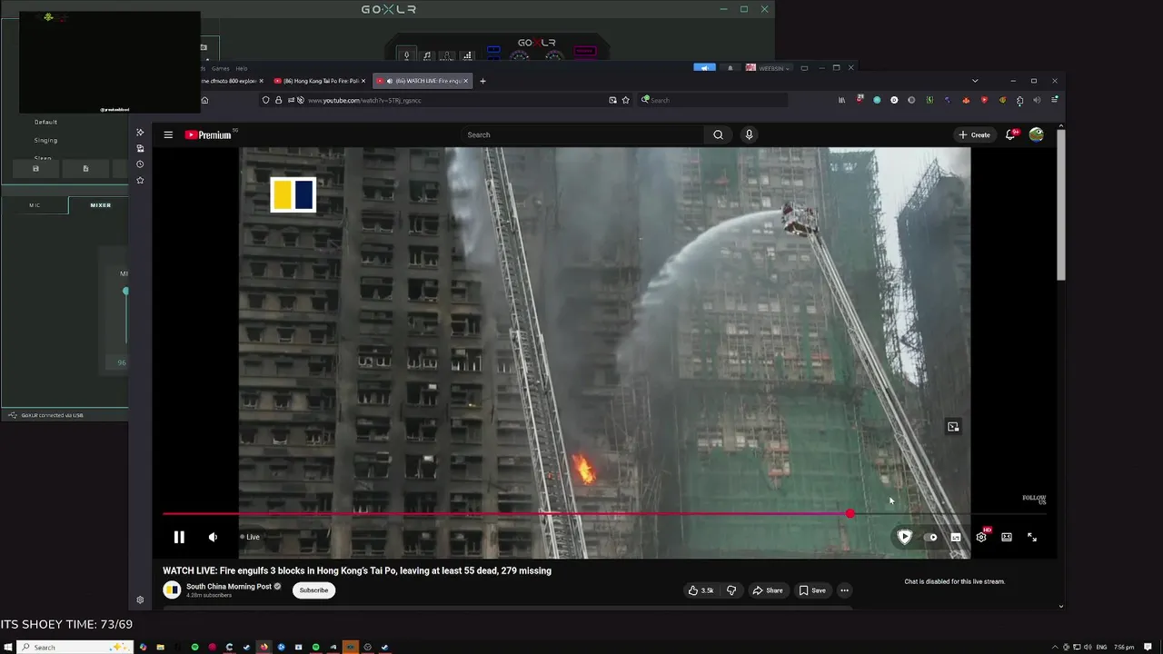Subscribe to South China Morning Post
The height and width of the screenshot is (654, 1163).
pos(313,590)
